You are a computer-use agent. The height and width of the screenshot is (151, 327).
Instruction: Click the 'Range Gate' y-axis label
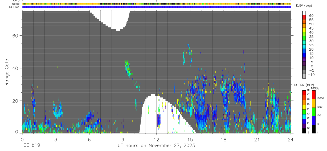pos(7,72)
